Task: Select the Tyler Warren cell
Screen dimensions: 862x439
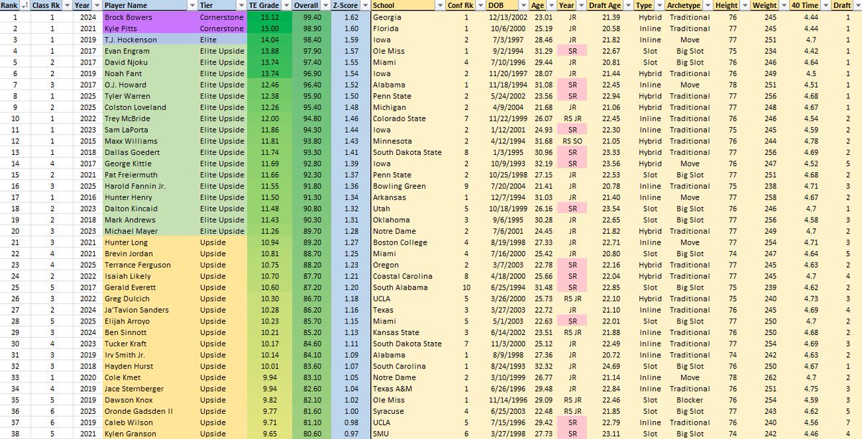Action: (149, 96)
